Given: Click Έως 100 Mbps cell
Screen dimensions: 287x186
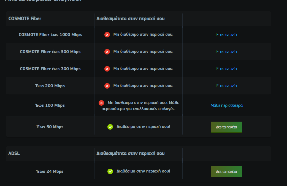Looking at the screenshot, I should [50, 105].
